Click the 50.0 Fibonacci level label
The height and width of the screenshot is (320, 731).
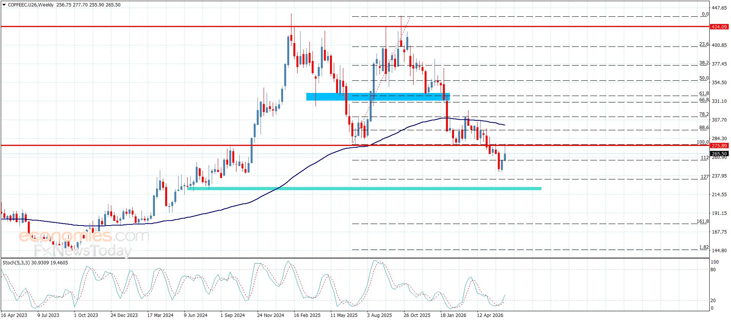(704, 78)
